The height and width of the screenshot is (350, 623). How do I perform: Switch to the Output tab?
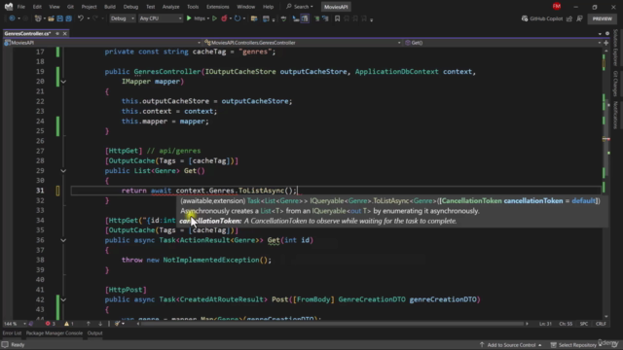pos(95,333)
